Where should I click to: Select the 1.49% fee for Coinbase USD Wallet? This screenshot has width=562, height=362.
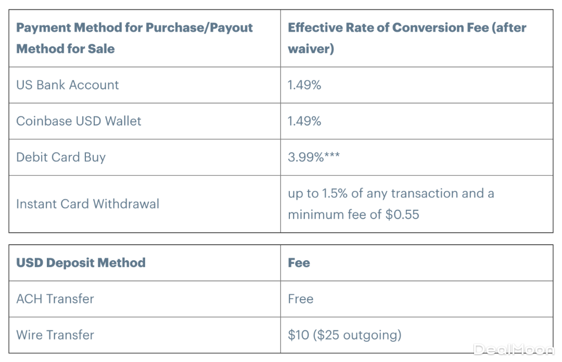304,121
